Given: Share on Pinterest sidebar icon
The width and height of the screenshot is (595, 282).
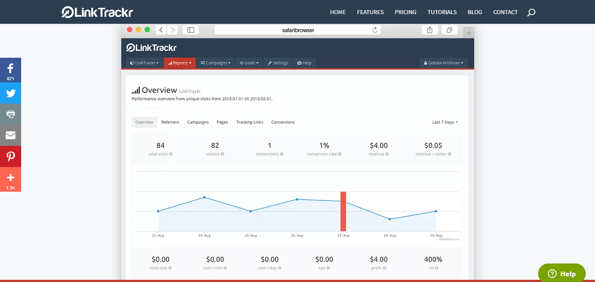Looking at the screenshot, I should pos(11,156).
